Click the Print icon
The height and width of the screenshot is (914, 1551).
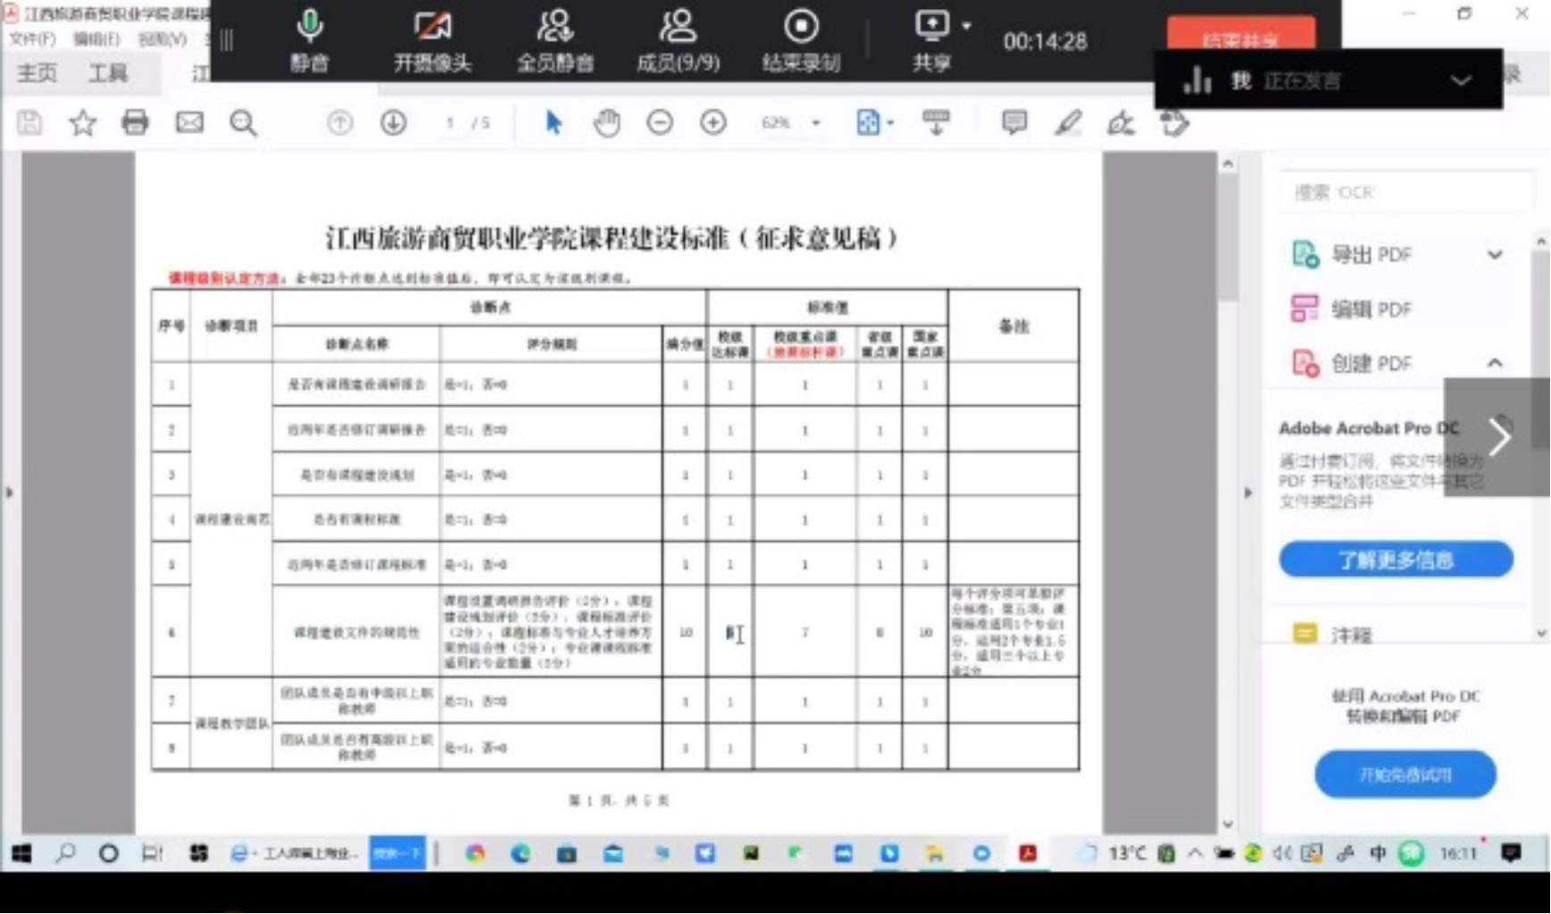click(x=135, y=122)
